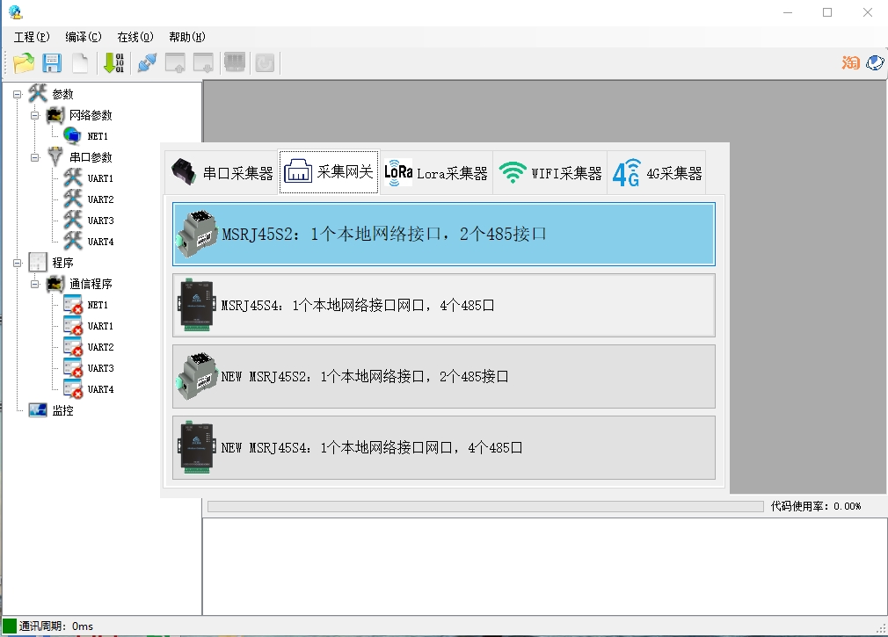Click the green status indicator in status bar
888x637 pixels.
tap(10, 626)
